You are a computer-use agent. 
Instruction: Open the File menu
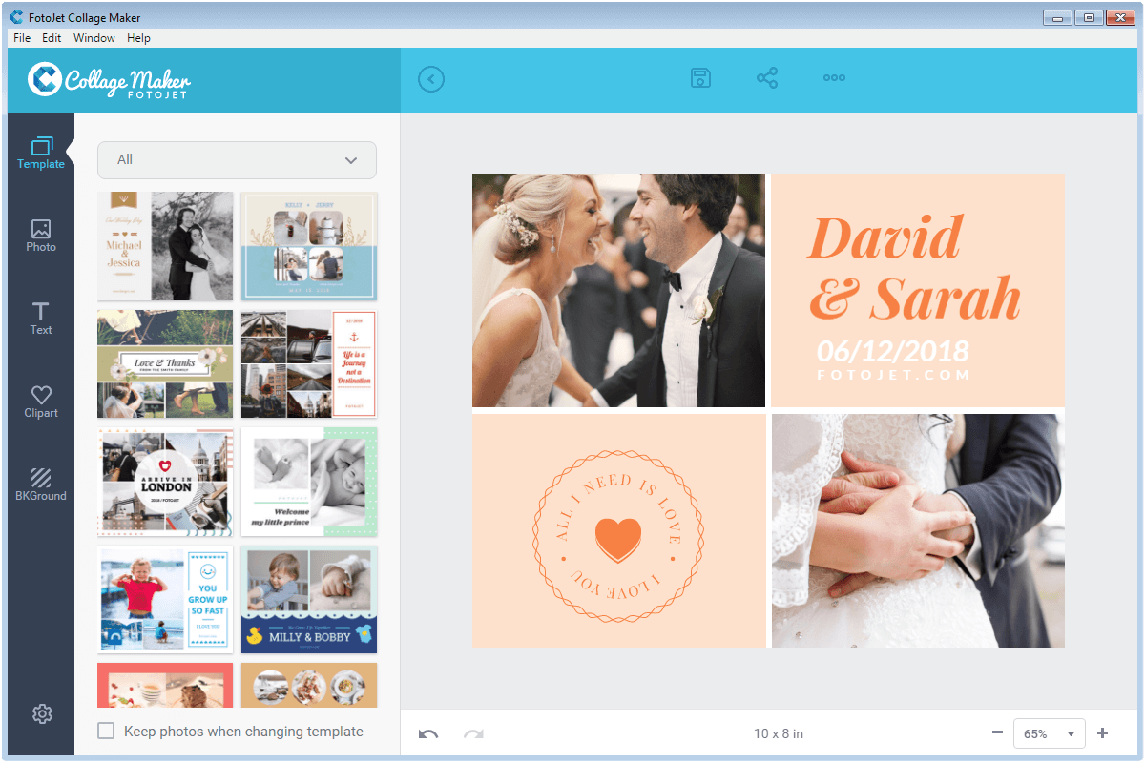click(21, 37)
